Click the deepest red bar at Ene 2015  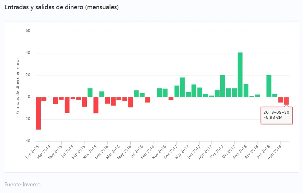tap(38, 113)
